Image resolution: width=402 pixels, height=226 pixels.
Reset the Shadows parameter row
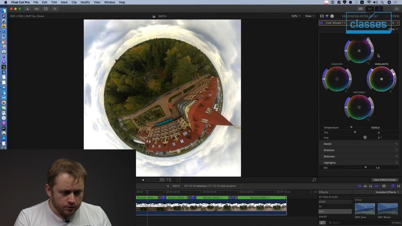(x=397, y=150)
